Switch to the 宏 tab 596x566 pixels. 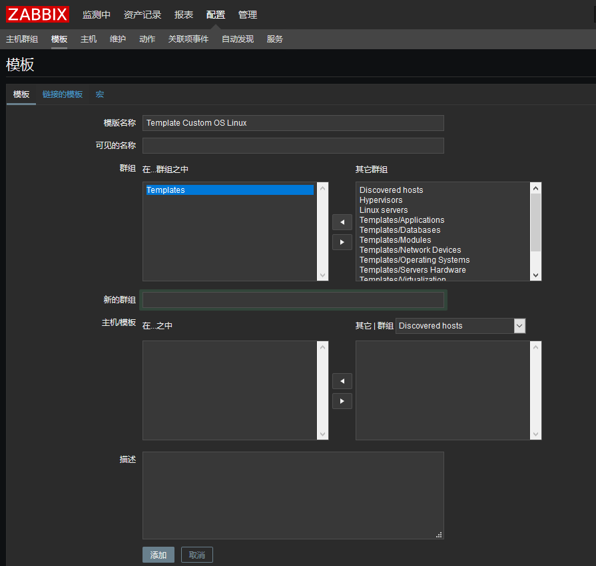(100, 94)
